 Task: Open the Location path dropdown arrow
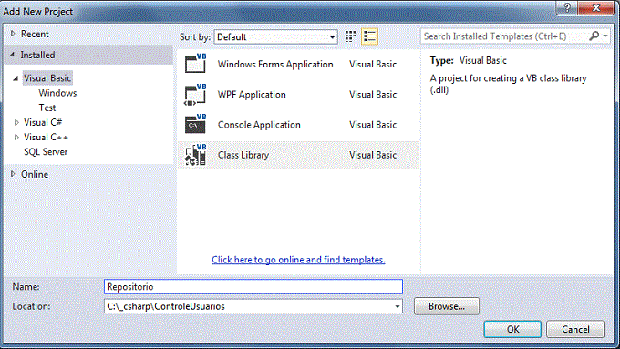pyautogui.click(x=397, y=306)
